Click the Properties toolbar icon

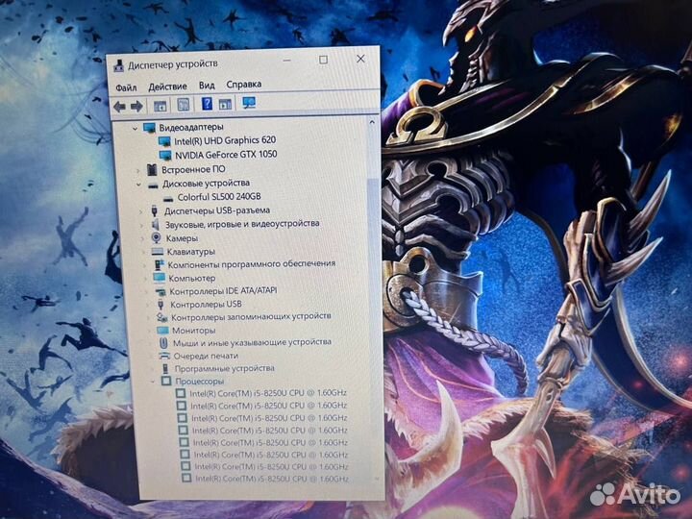tap(184, 105)
